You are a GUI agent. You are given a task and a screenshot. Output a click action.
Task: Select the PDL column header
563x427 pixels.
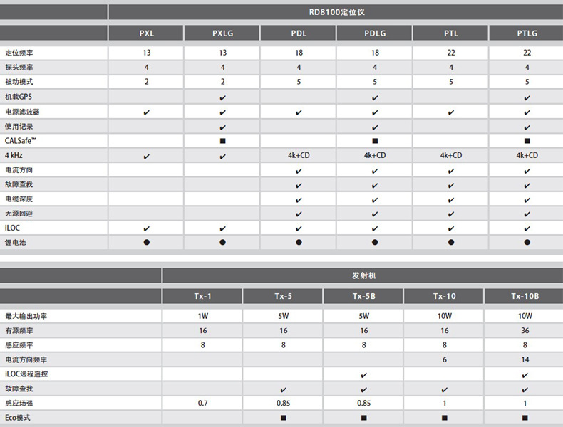point(299,33)
